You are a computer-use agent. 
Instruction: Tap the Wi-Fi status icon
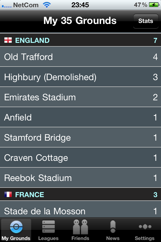coord(47,5)
